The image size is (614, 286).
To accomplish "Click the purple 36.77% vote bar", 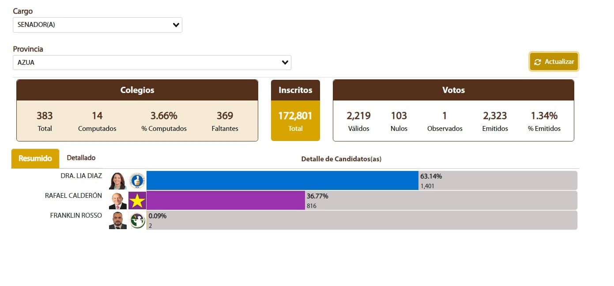I will 226,201.
